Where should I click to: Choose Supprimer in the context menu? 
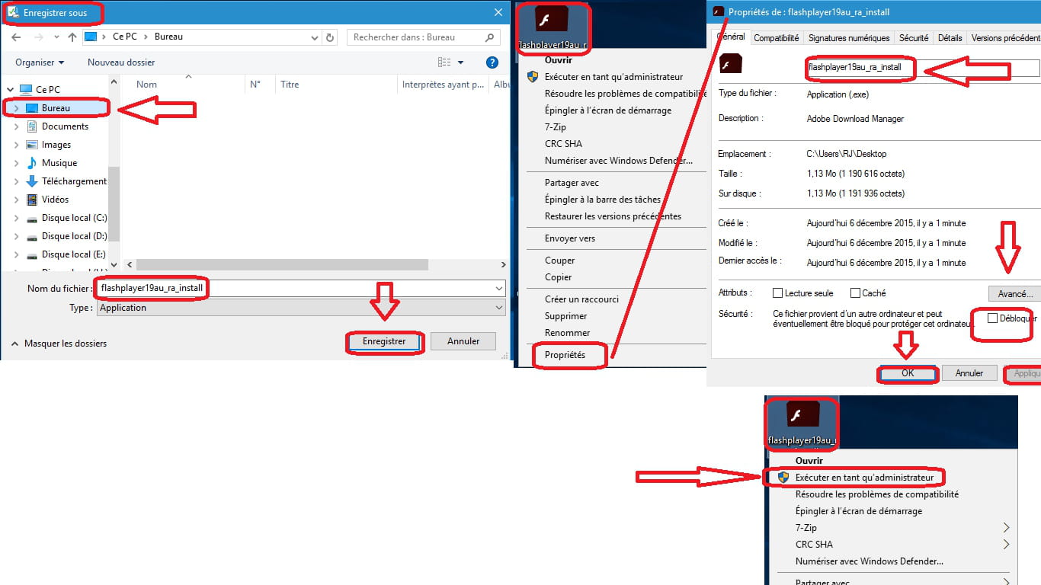click(x=565, y=316)
